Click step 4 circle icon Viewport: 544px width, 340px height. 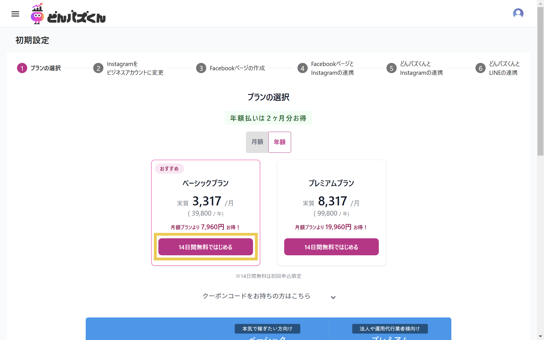pos(302,68)
